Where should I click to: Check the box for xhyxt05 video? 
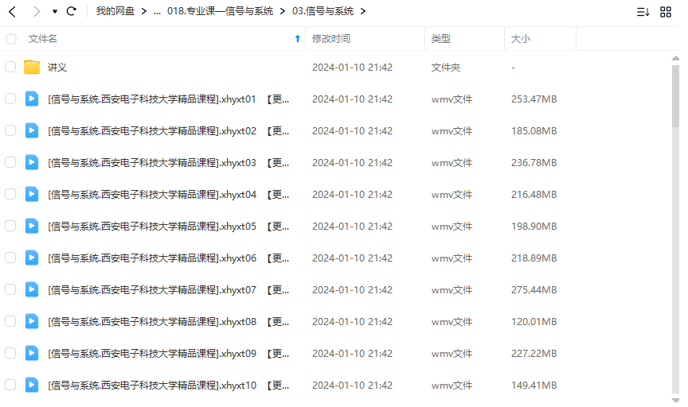10,226
